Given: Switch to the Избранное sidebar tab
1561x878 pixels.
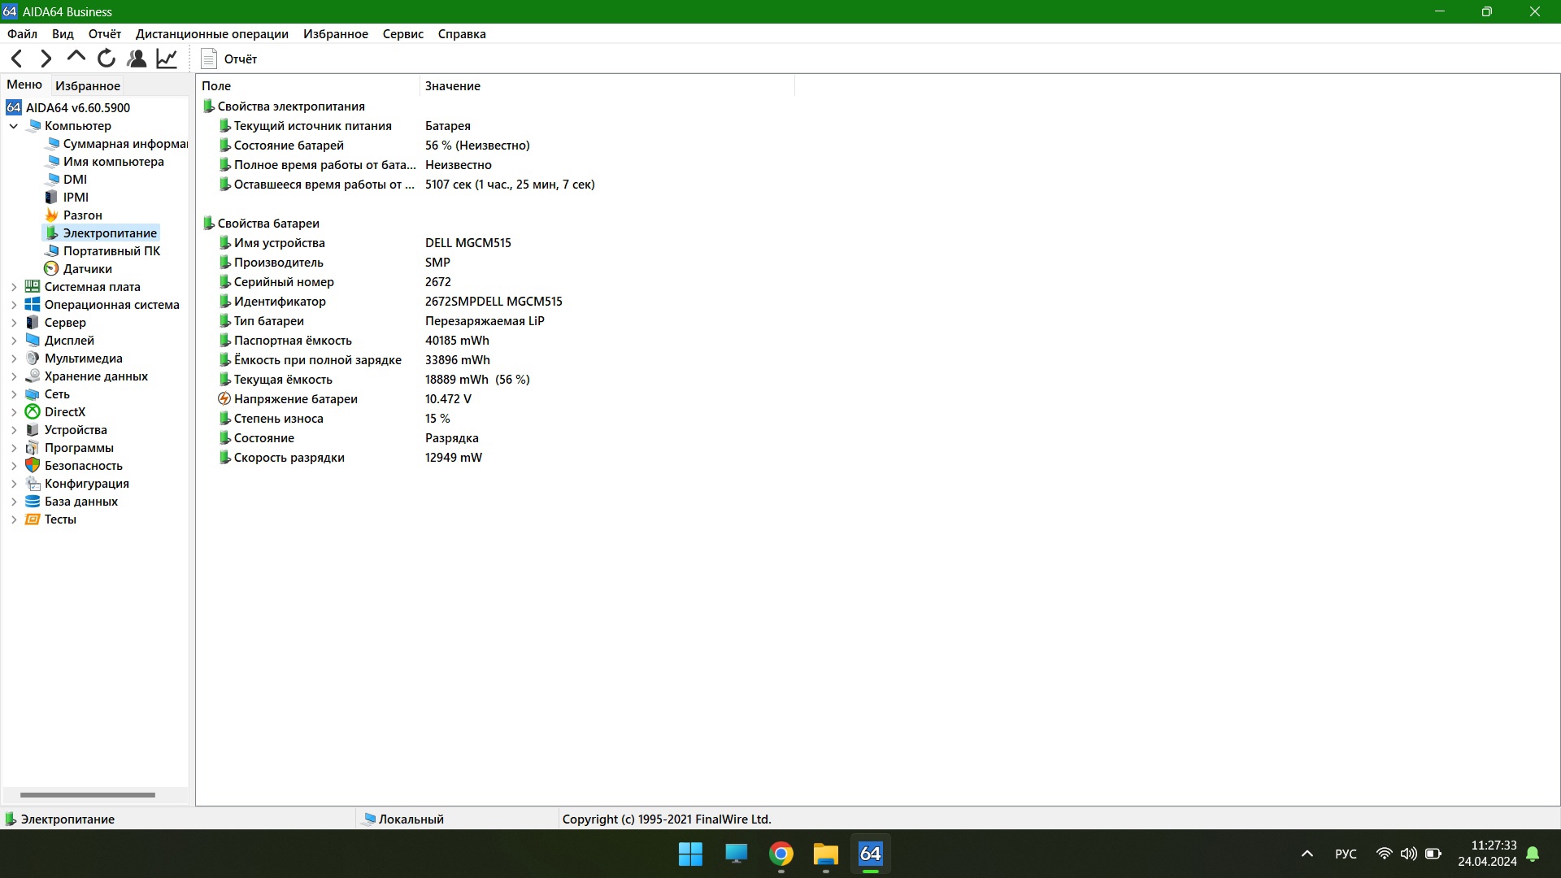Looking at the screenshot, I should [x=88, y=85].
